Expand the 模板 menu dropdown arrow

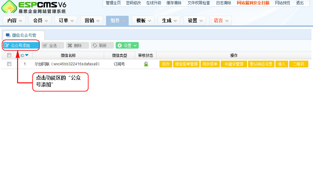pyautogui.click(x=149, y=21)
